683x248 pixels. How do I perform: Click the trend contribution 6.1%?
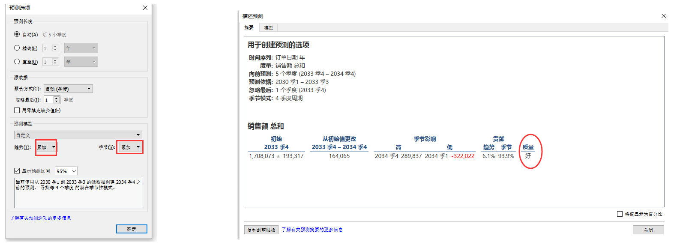click(x=489, y=156)
